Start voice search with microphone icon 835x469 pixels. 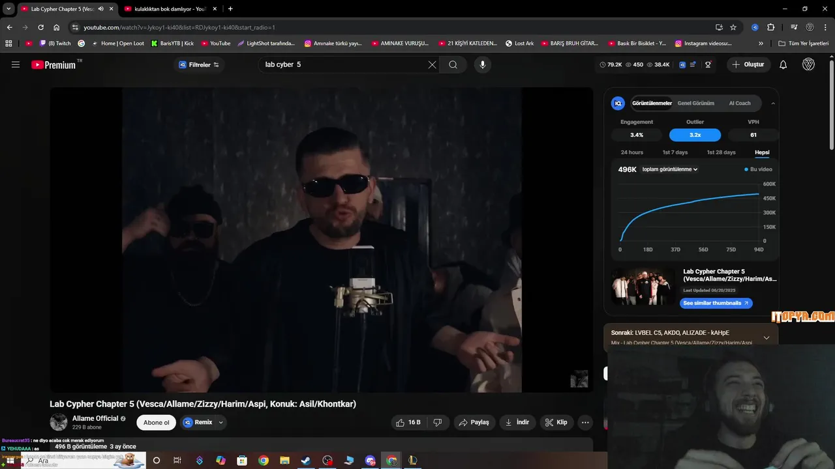pyautogui.click(x=482, y=64)
